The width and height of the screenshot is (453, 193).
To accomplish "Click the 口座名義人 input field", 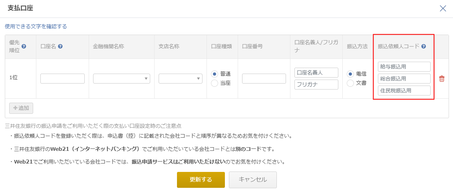I will click(316, 73).
